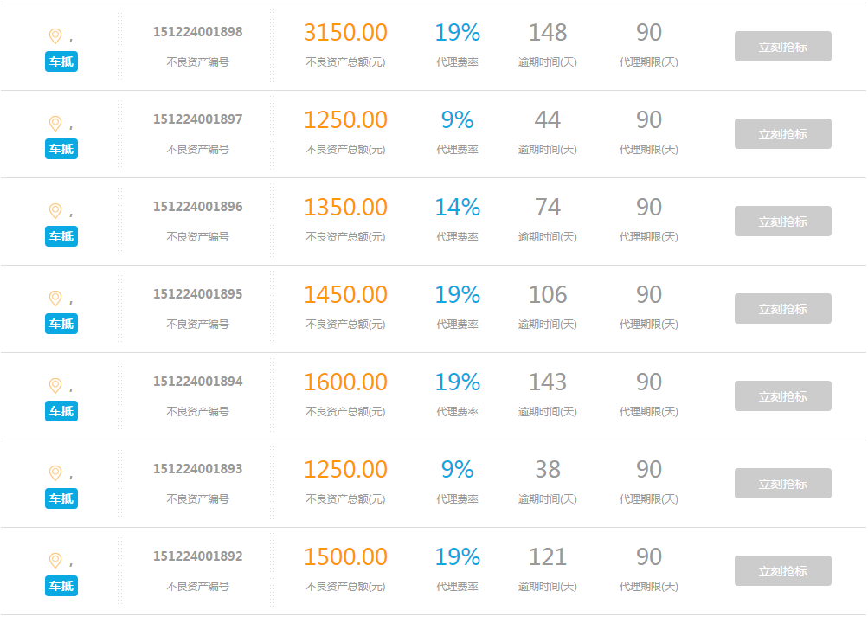Click location pin icon for asset 151224001895
868x617 pixels.
tap(55, 298)
